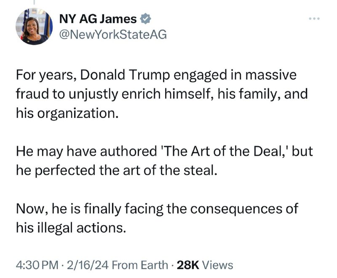337x278 pixels.
Task: Open the @NewYorkStateAG handle link
Action: [x=113, y=35]
